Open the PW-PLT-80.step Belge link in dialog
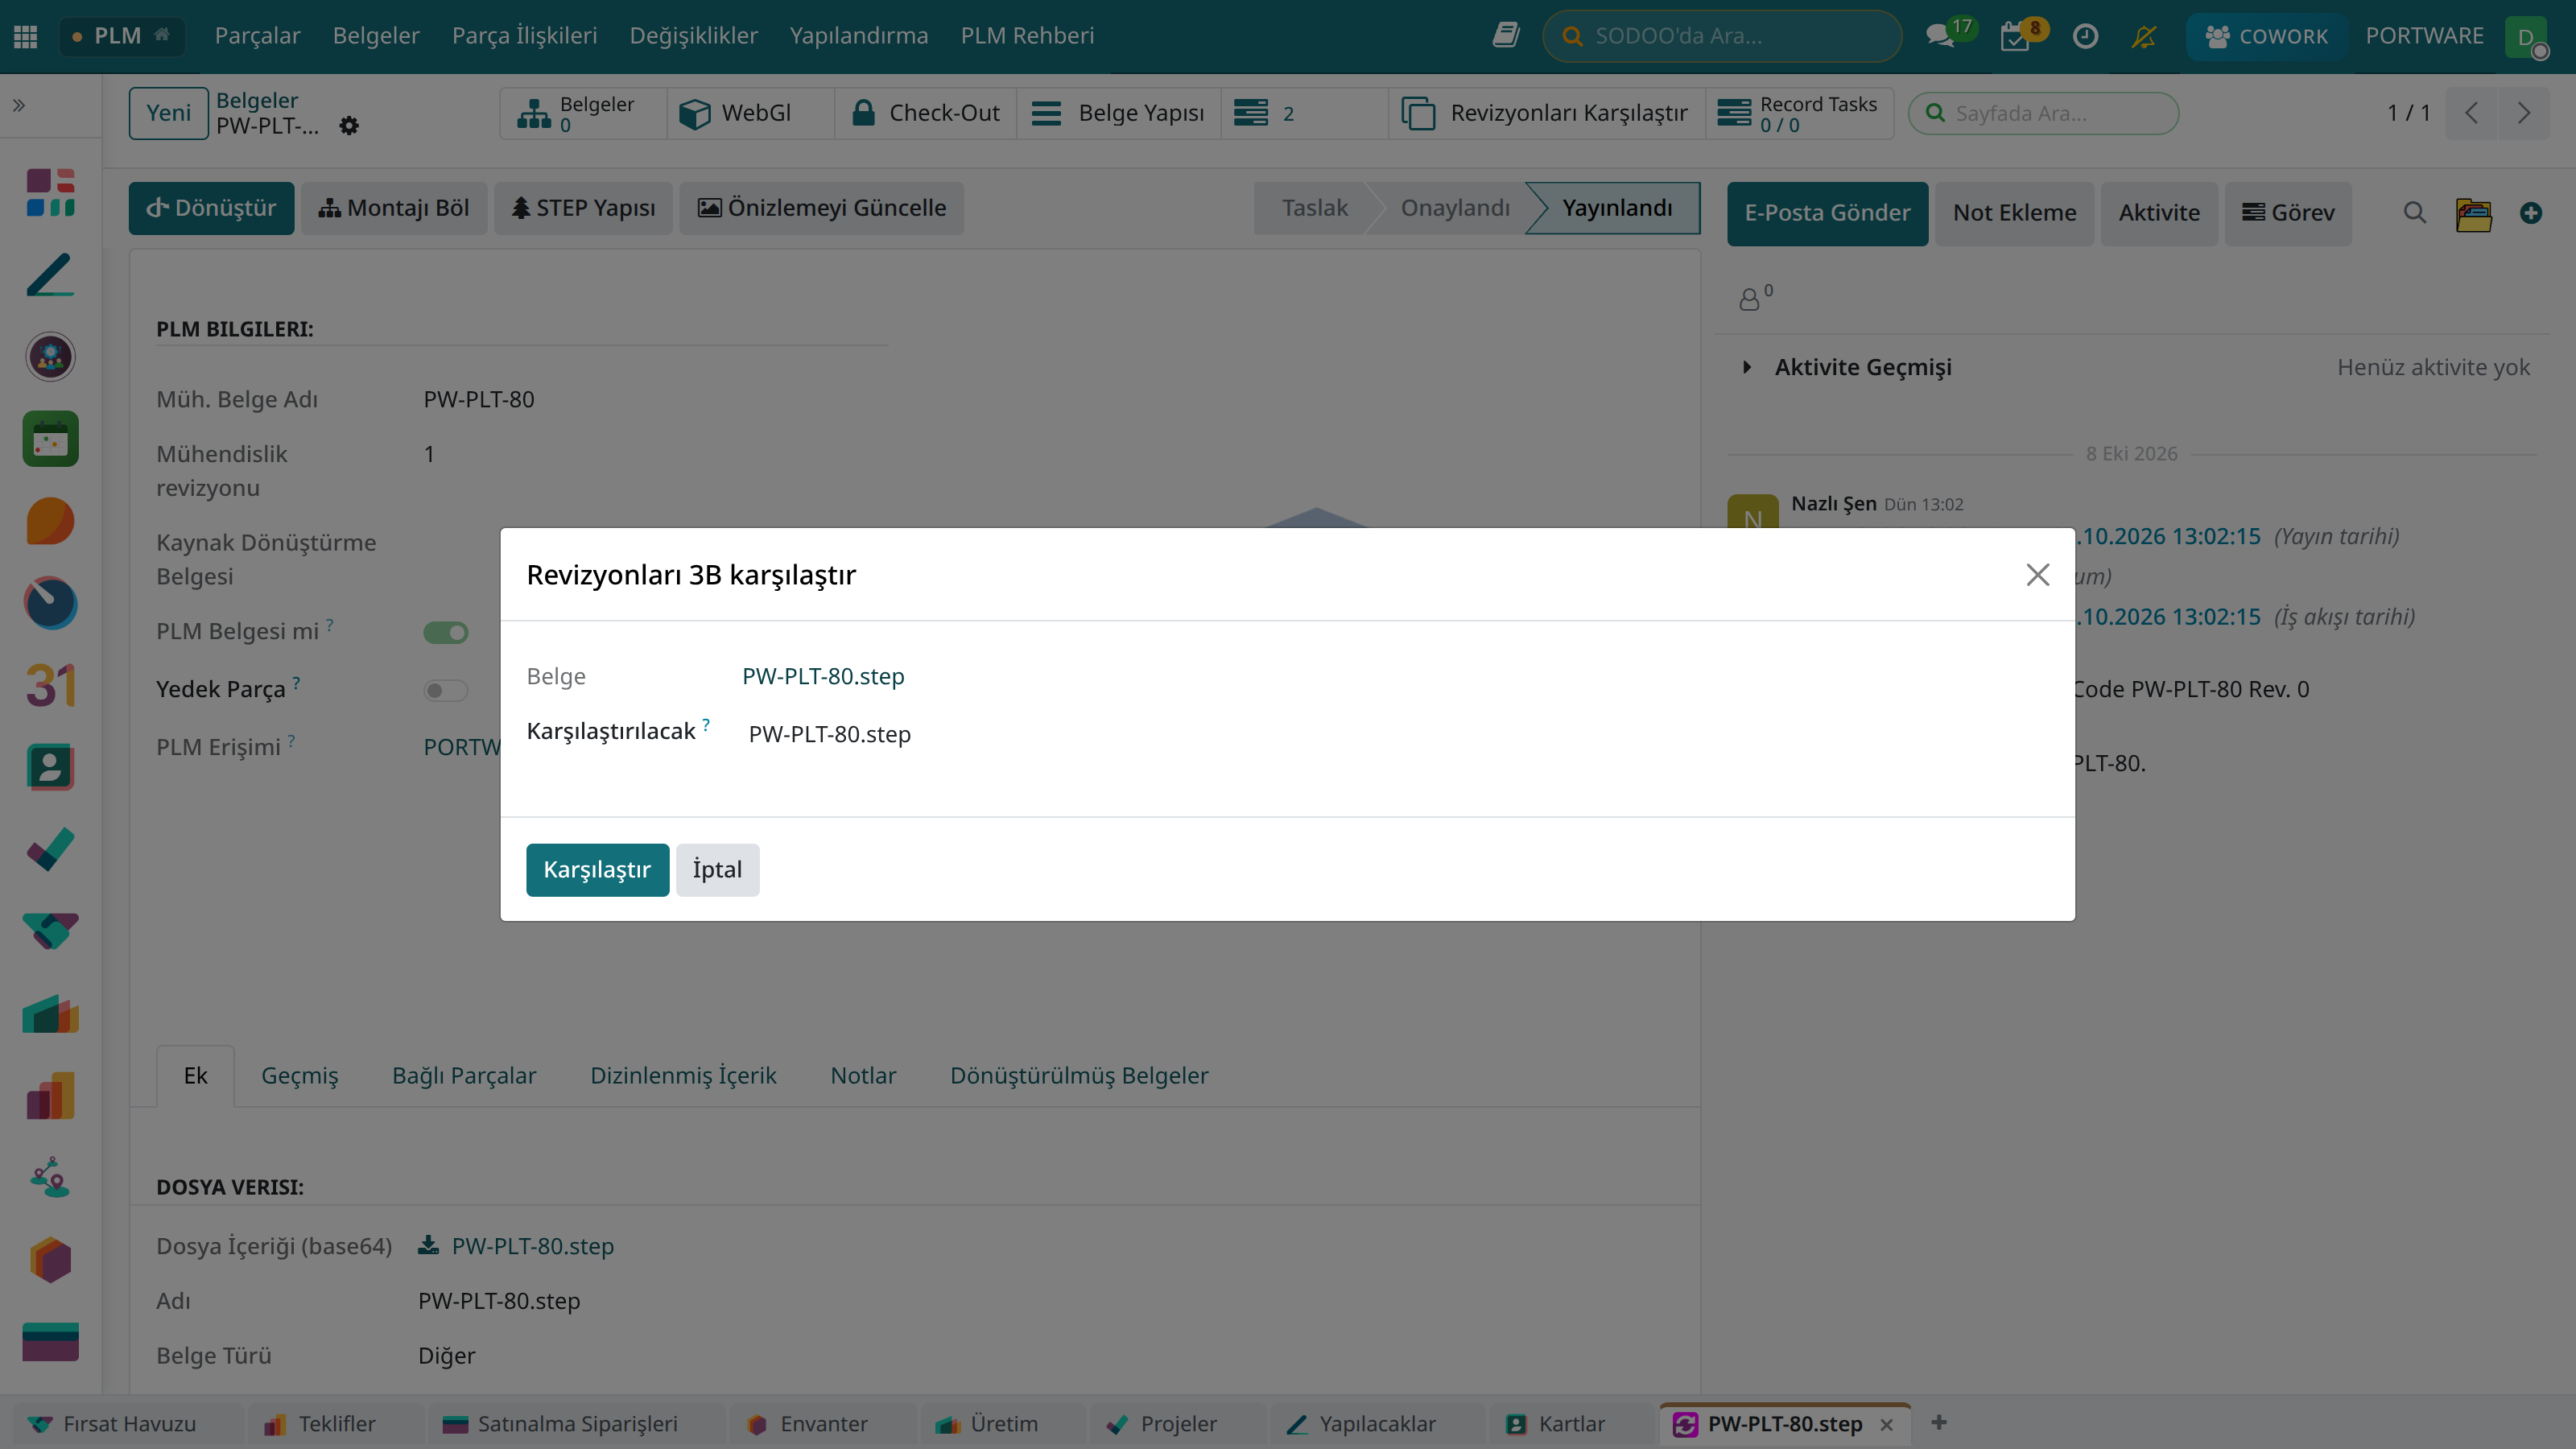 pyautogui.click(x=823, y=676)
